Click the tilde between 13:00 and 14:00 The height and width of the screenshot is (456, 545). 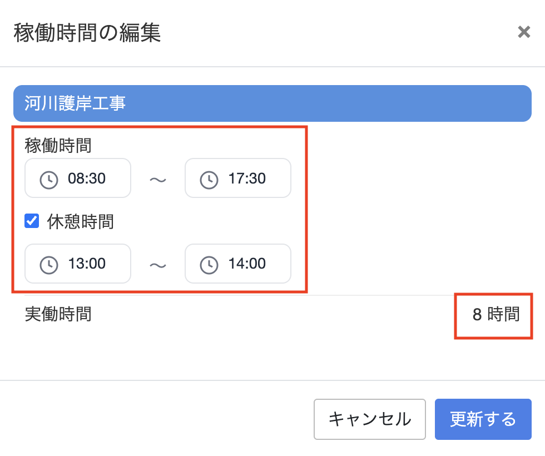pos(158,266)
